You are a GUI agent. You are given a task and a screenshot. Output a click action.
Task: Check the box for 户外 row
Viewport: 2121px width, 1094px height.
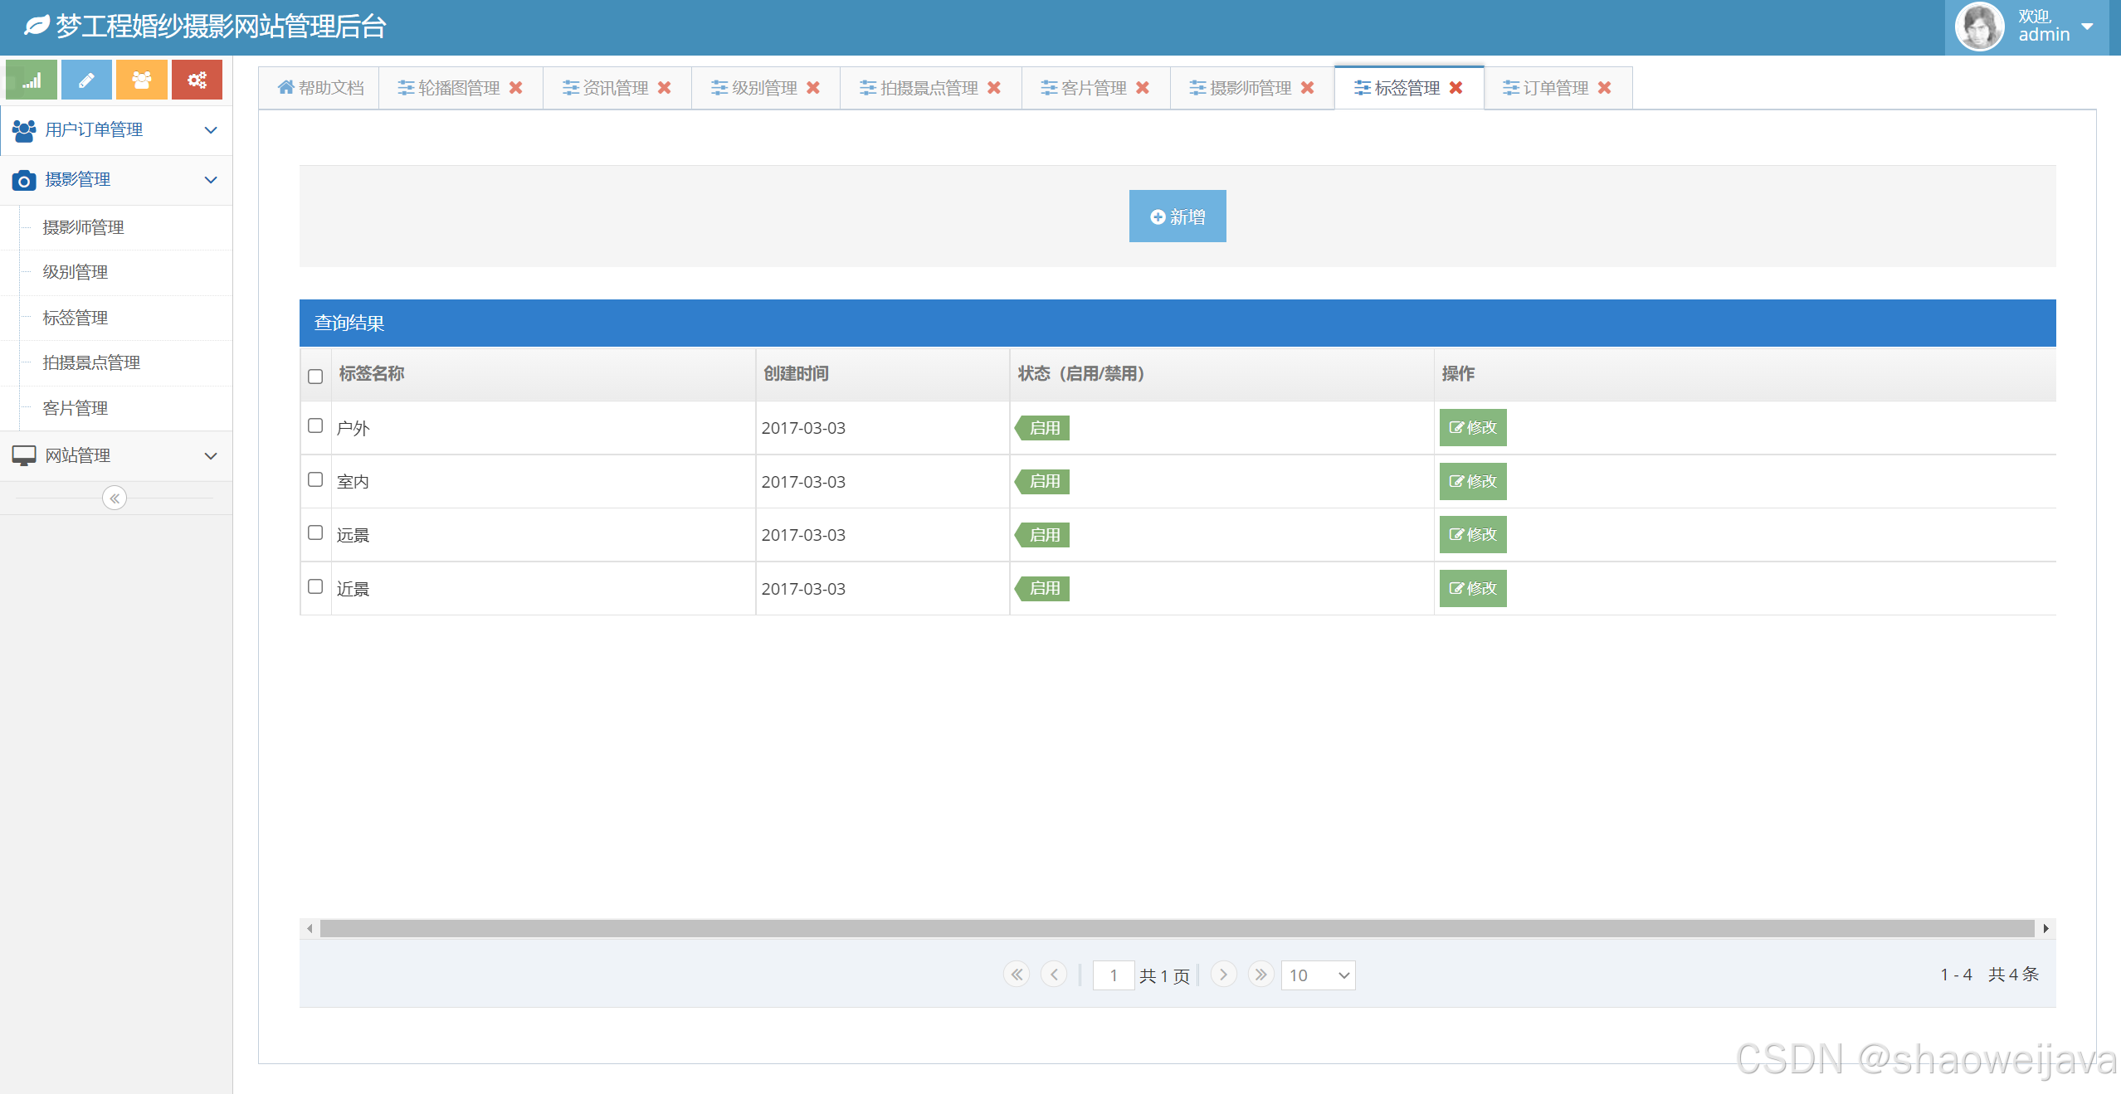[x=315, y=426]
